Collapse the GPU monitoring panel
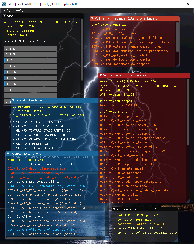This screenshot has height=244, width=194. click(114, 209)
